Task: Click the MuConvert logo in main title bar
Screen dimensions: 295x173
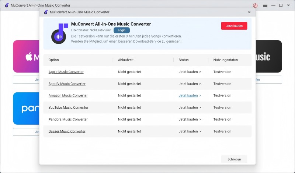Action: point(7,5)
